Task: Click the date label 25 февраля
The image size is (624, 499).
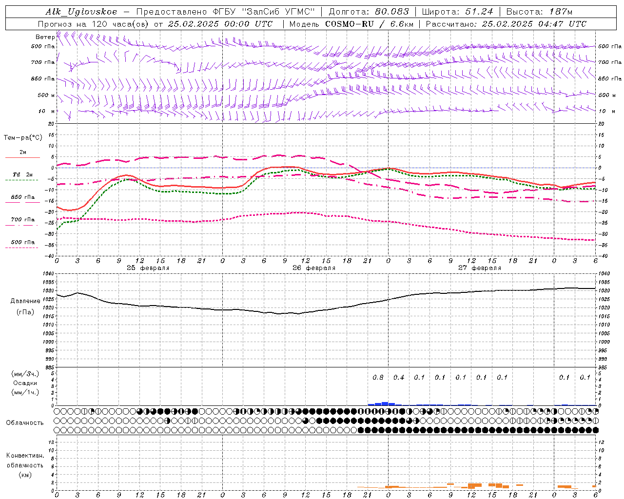Action: pos(148,268)
